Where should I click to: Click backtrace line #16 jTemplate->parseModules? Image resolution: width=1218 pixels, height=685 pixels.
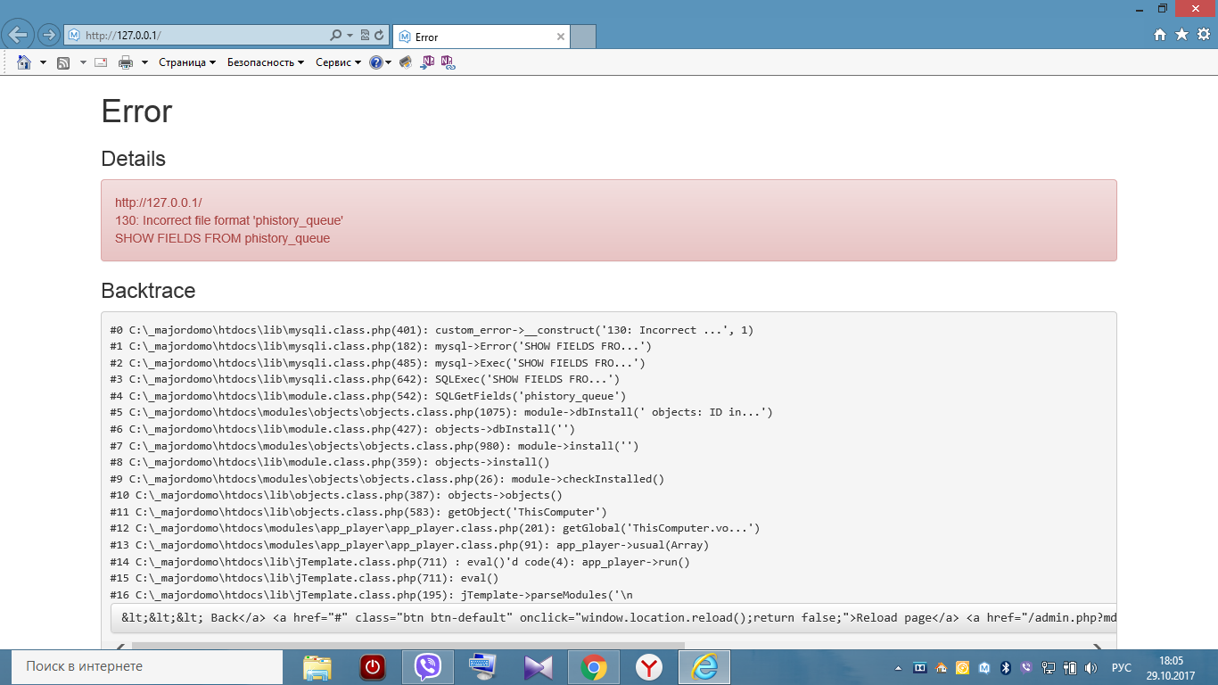click(372, 595)
